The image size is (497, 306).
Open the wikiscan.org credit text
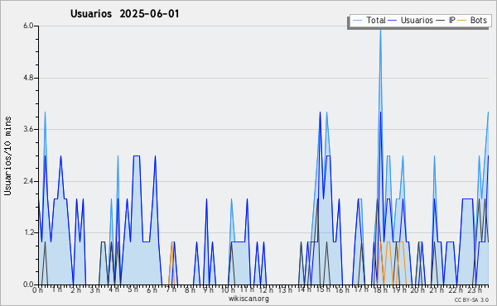[x=248, y=299]
